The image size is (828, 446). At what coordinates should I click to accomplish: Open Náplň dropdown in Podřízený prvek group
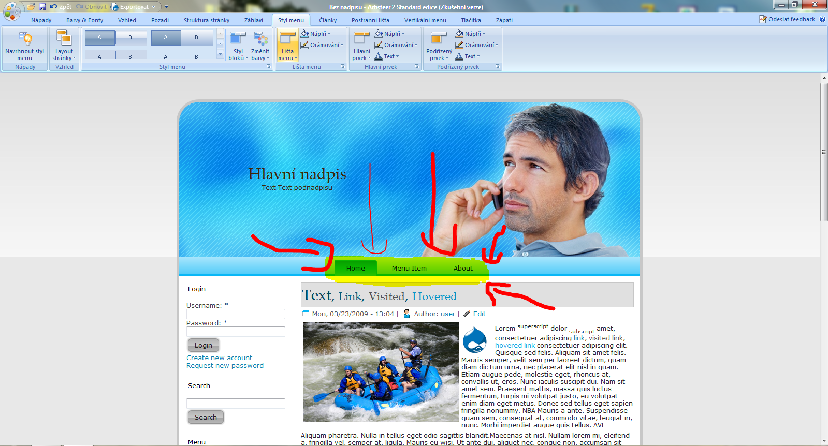[x=484, y=34]
